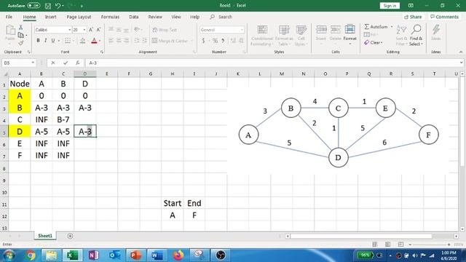Click the AutoSum button
The width and height of the screenshot is (466, 262).
pyautogui.click(x=376, y=27)
